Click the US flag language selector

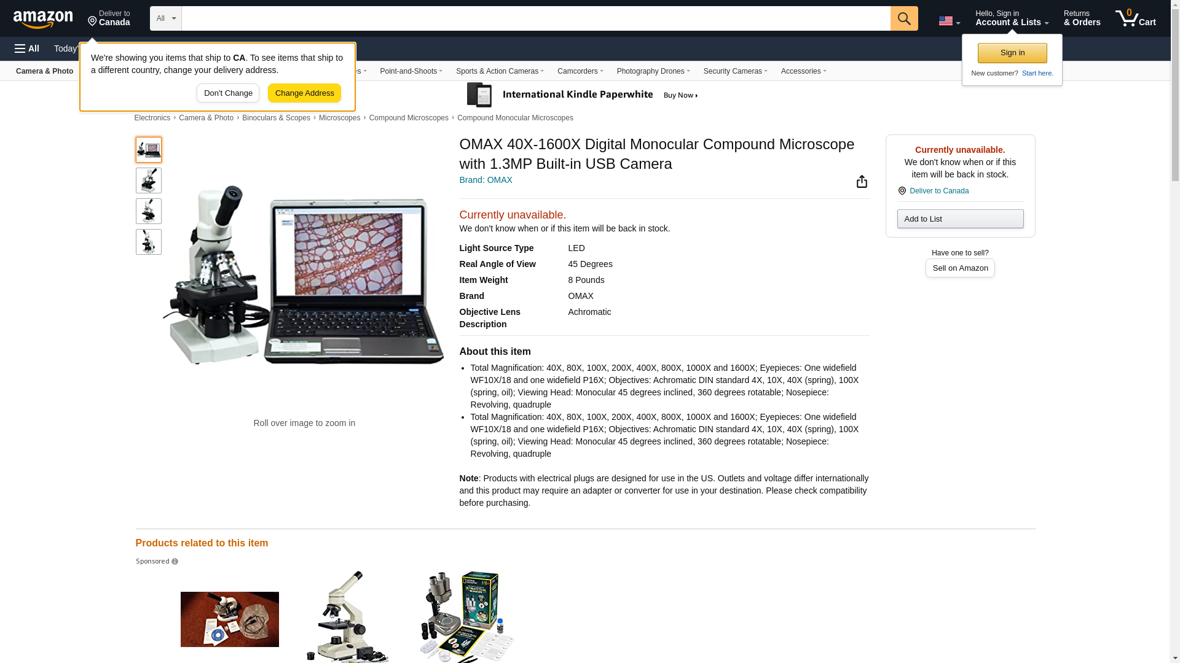(949, 21)
